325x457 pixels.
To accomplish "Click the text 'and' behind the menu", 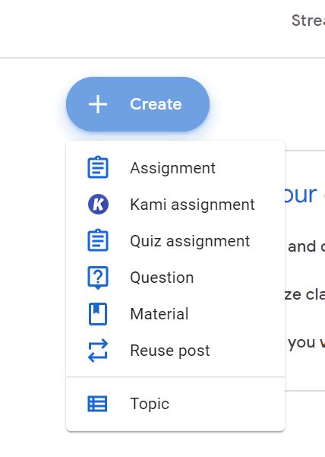I will coord(301,246).
